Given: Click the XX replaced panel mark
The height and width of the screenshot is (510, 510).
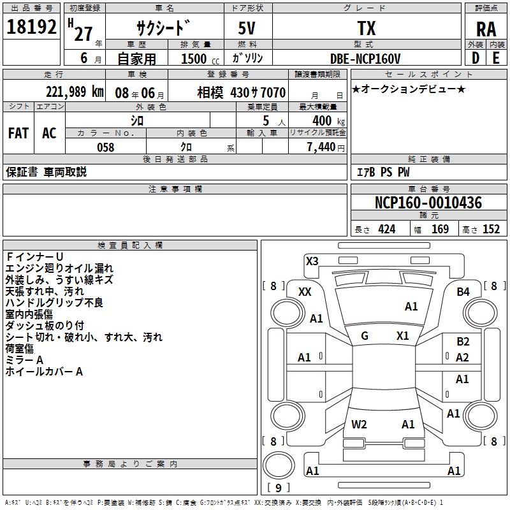Looking at the screenshot, I should point(305,292).
